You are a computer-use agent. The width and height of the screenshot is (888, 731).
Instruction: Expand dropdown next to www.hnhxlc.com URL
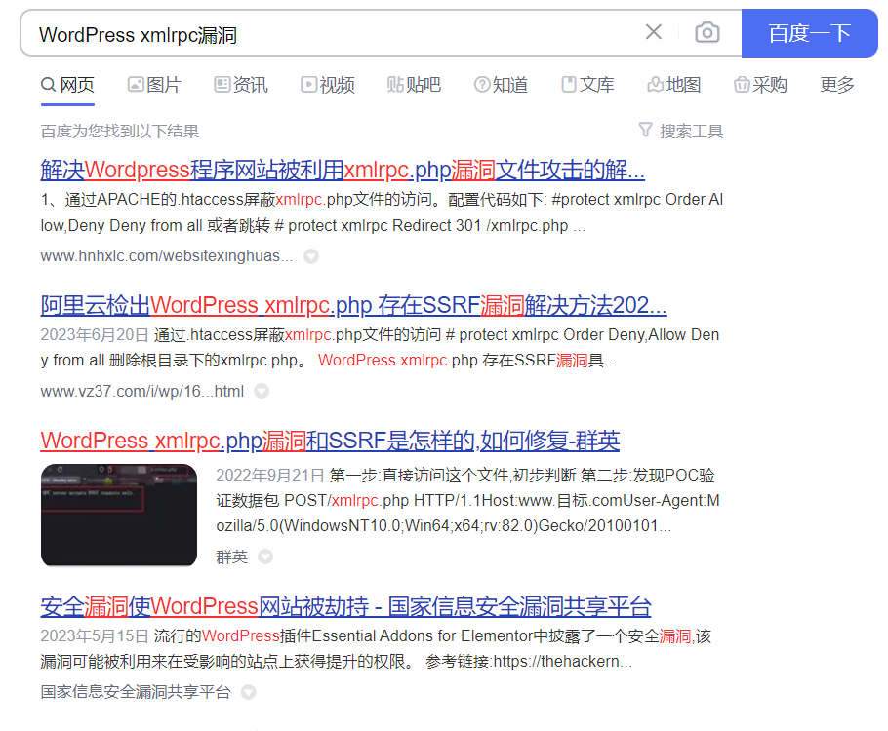click(311, 257)
